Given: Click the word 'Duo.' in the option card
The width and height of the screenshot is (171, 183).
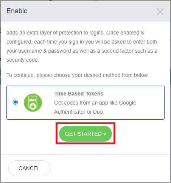Looking at the screenshot, I should click(x=98, y=112).
